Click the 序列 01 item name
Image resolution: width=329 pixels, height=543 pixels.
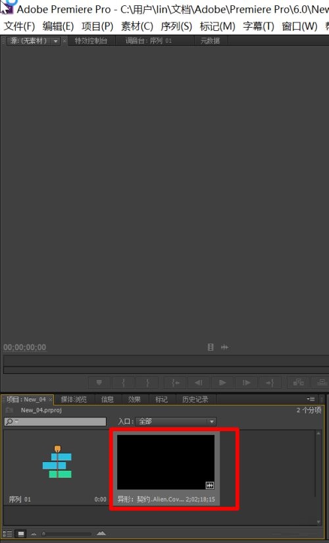coord(20,500)
